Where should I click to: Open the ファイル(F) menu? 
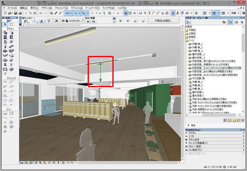click(12, 8)
